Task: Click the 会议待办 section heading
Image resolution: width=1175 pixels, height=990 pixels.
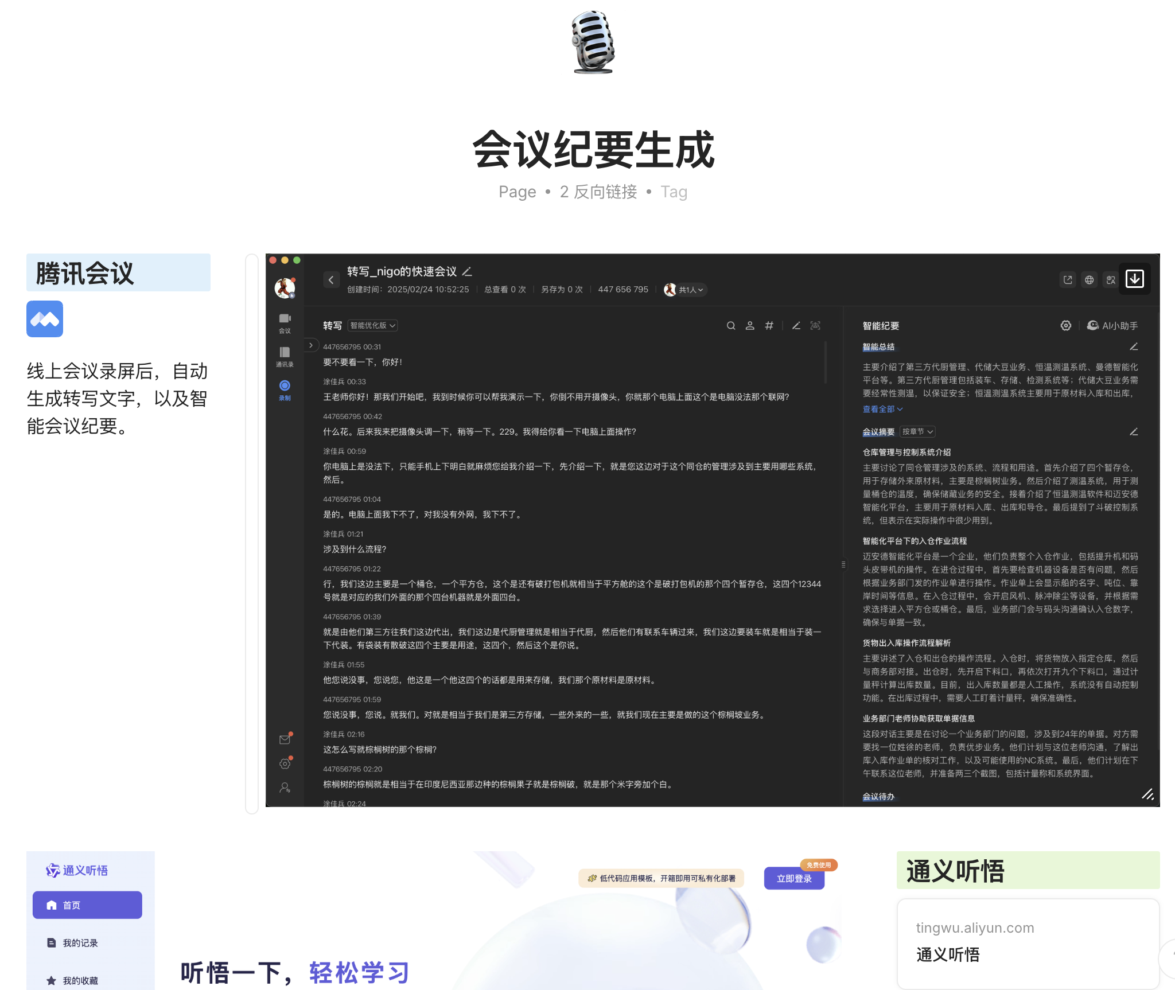Action: click(x=878, y=797)
